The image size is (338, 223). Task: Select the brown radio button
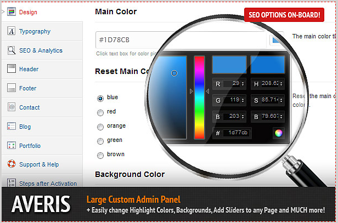tap(100, 156)
